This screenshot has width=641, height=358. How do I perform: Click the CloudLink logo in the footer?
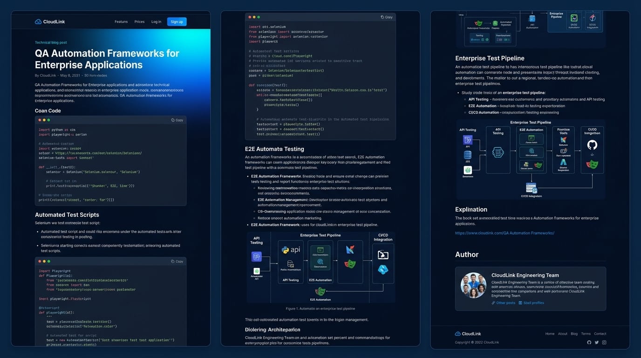[x=468, y=334]
